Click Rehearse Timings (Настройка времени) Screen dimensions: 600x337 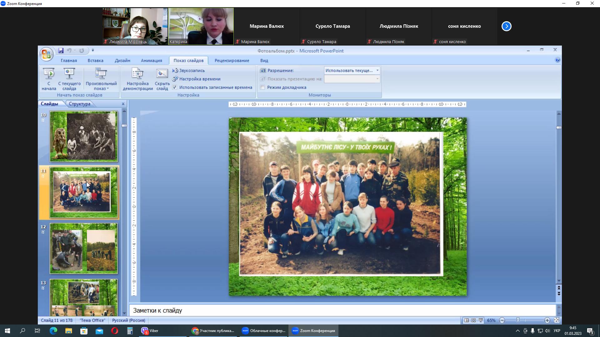click(199, 79)
